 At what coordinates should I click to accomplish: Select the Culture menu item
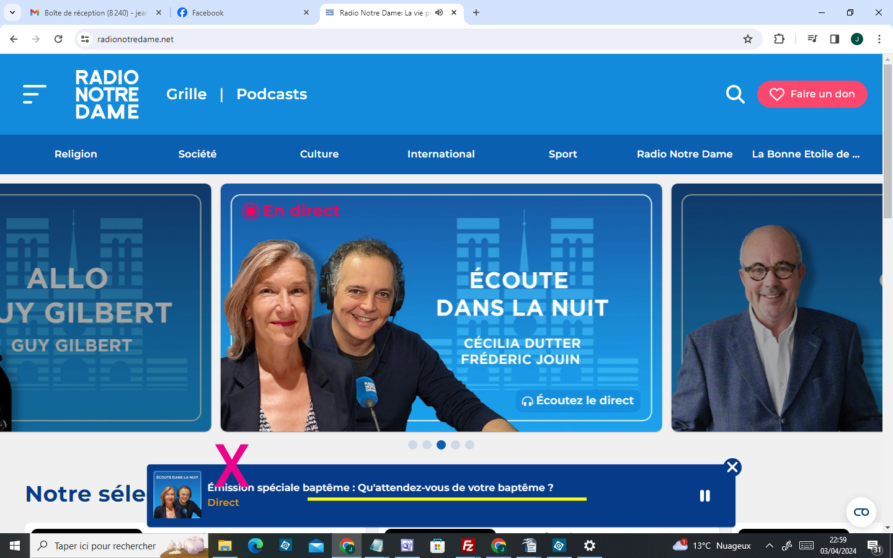click(319, 154)
